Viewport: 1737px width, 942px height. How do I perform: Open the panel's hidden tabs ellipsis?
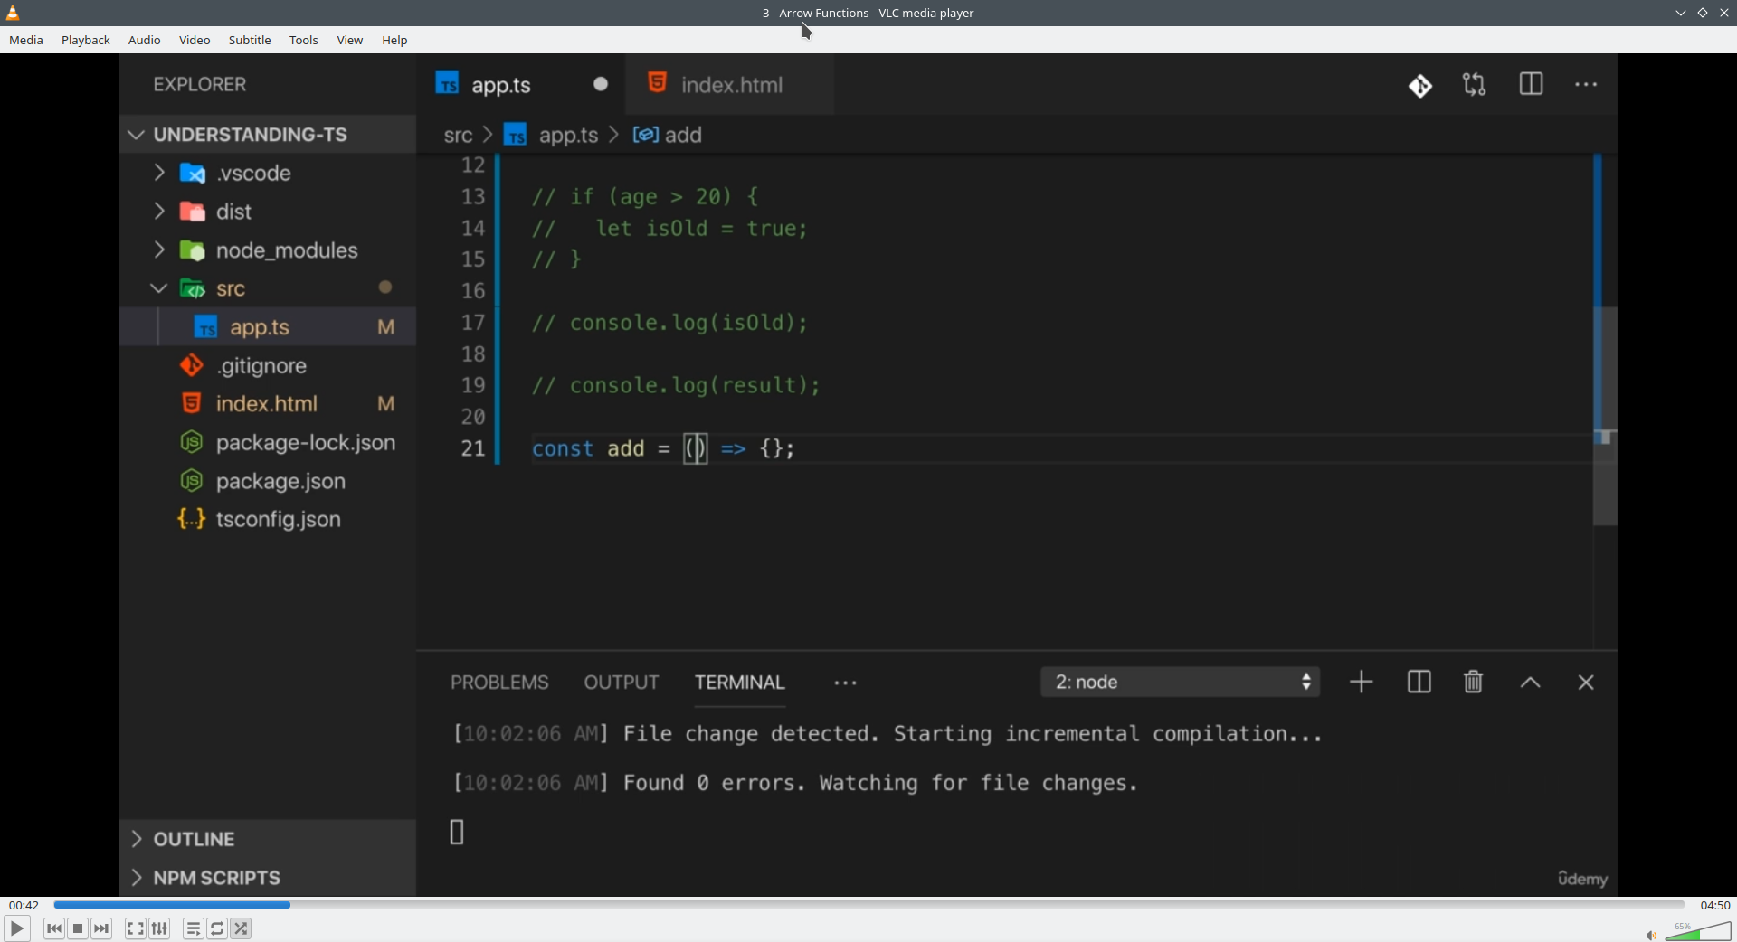845,683
